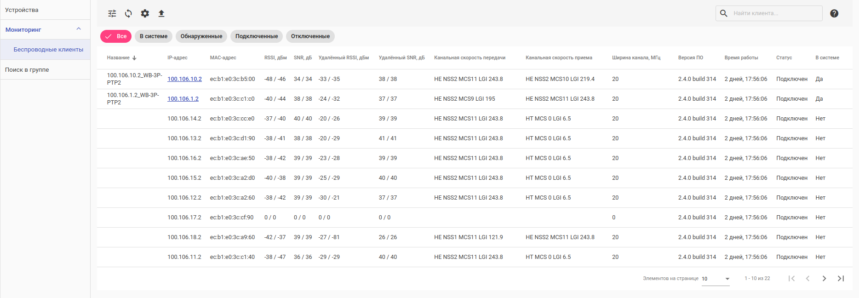Open the 100.106.10.2 IP address link
This screenshot has height=298, width=859.
(184, 79)
